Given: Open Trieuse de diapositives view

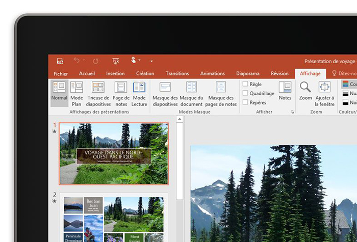Looking at the screenshot, I should (98, 92).
